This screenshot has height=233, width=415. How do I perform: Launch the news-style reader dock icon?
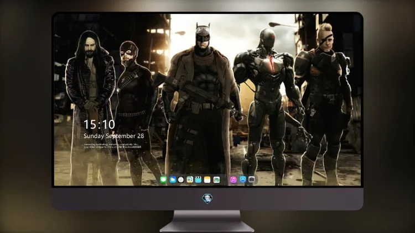tap(189, 179)
